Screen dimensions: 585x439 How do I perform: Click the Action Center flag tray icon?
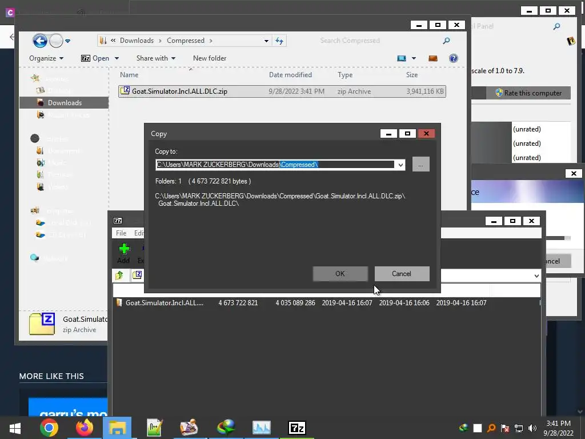coord(505,428)
